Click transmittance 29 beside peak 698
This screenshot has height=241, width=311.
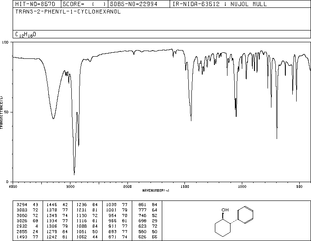pyautogui.click(x=154, y=221)
